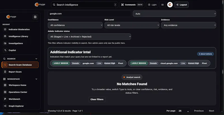224x115 pixels.
Task: Click the Intelligence Library book icon
Action: (5, 37)
